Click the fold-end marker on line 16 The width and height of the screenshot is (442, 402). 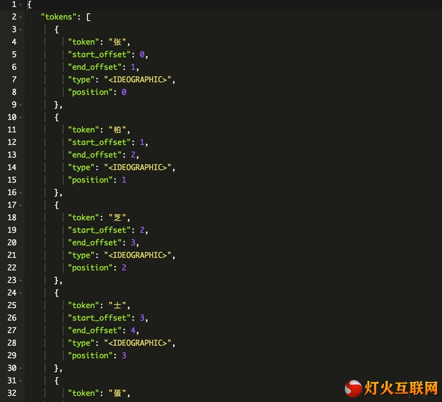pyautogui.click(x=20, y=192)
